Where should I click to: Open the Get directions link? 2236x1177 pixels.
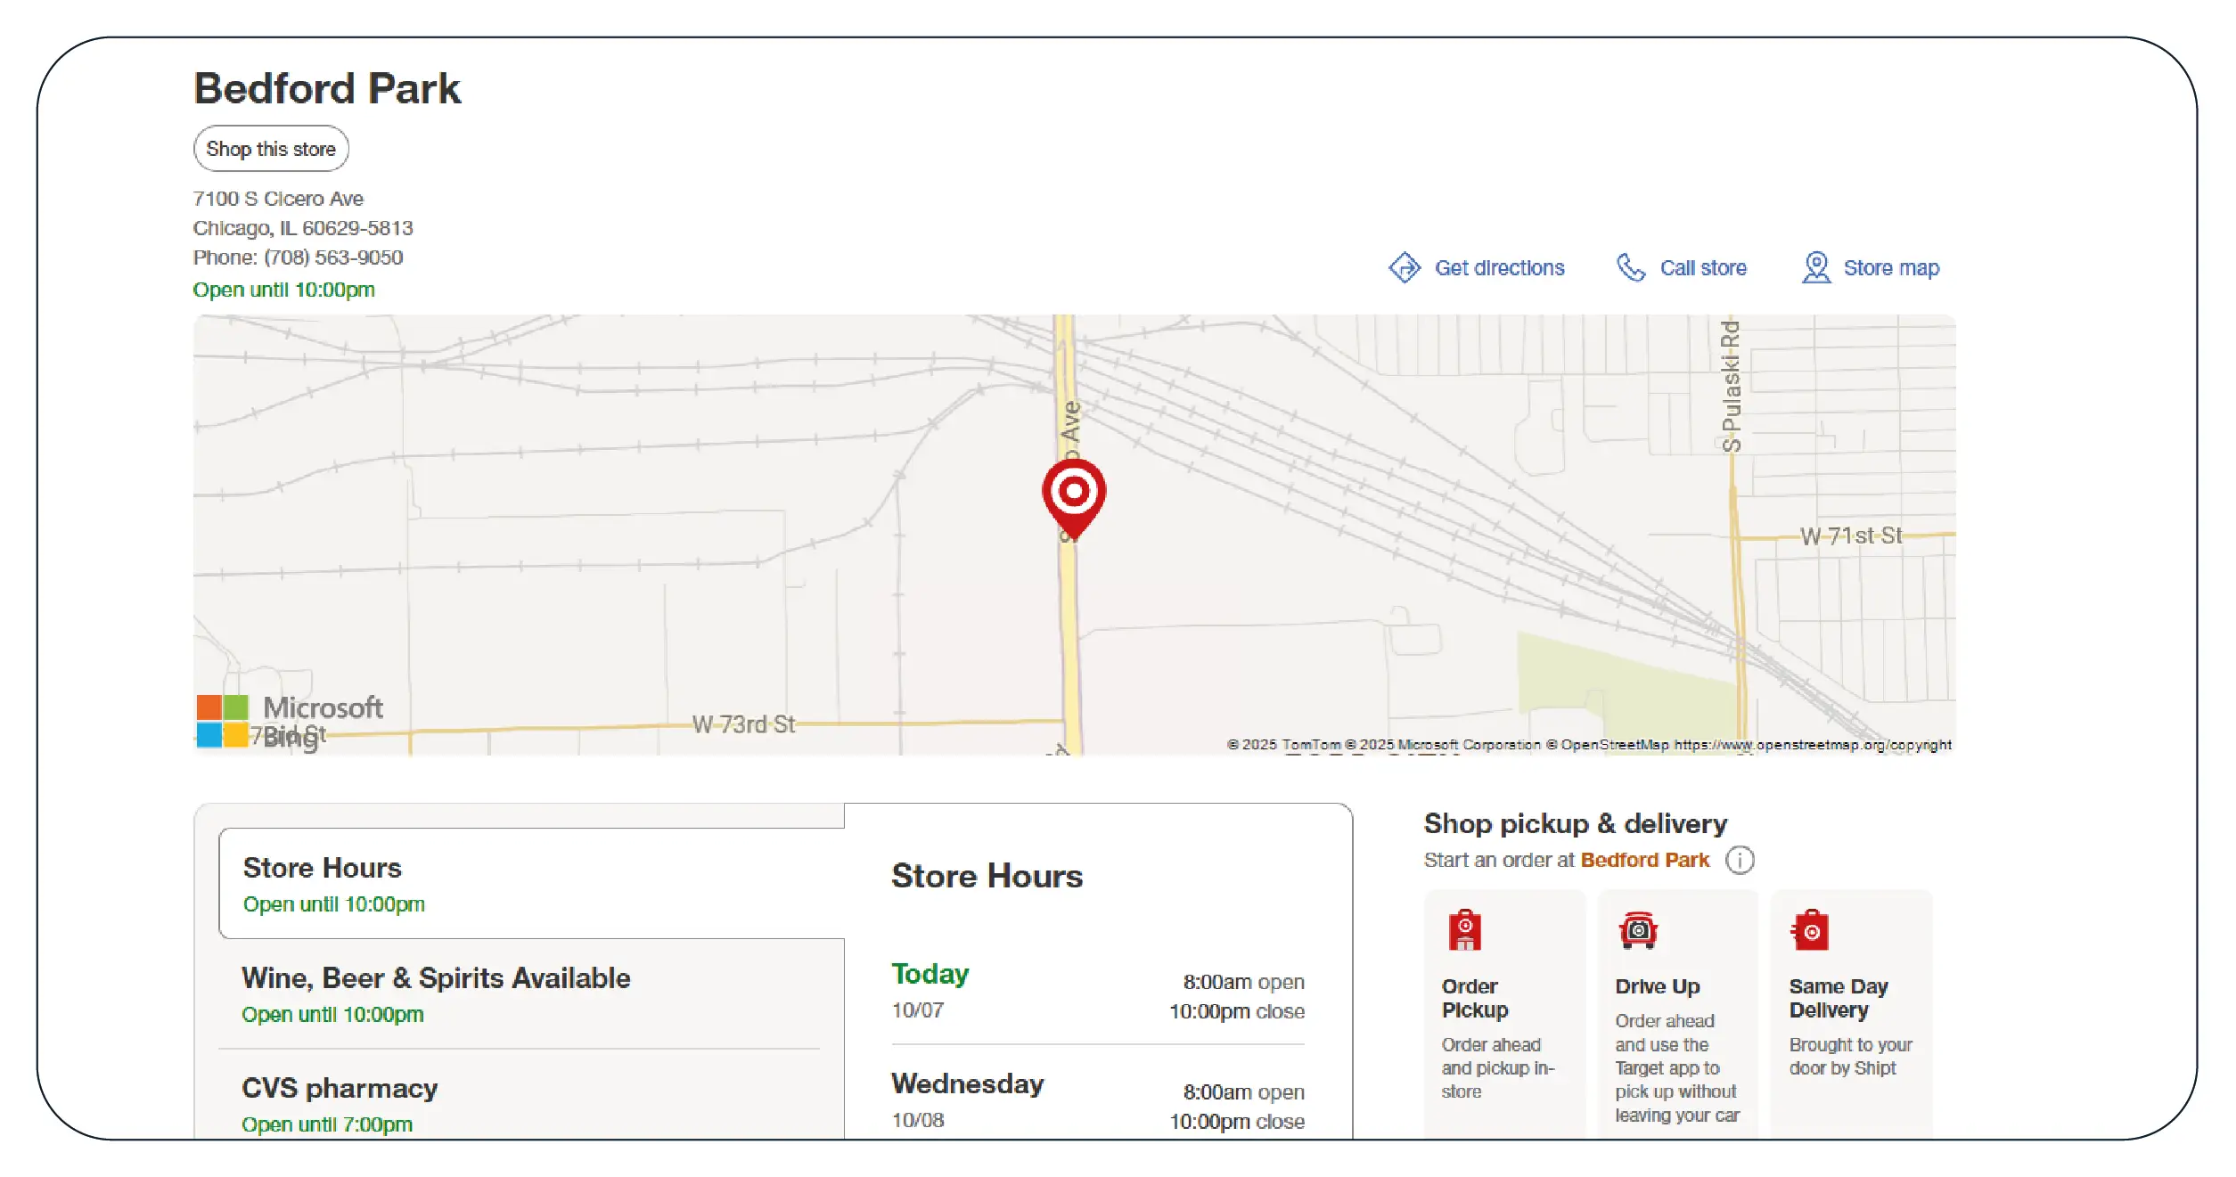[1499, 268]
